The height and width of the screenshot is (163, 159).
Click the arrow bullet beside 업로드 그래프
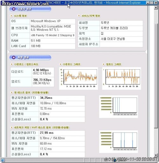pyautogui.click(x=104, y=64)
